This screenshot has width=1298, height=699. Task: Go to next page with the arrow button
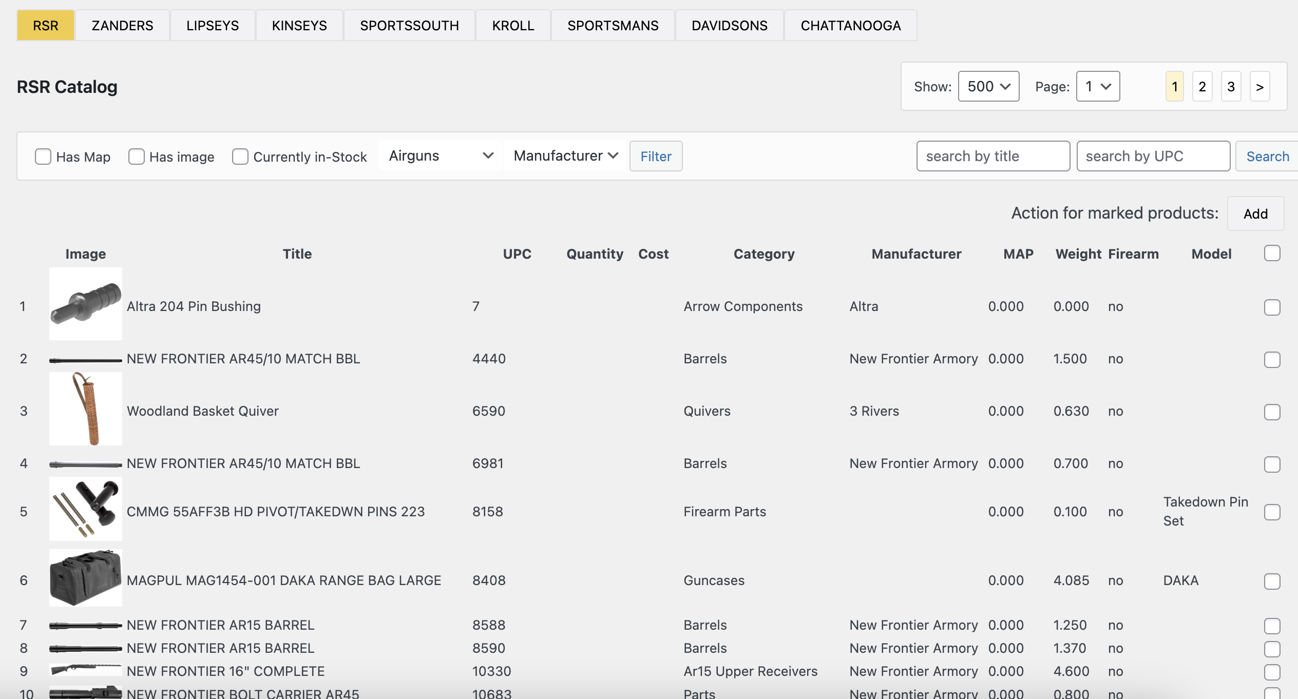(x=1259, y=86)
